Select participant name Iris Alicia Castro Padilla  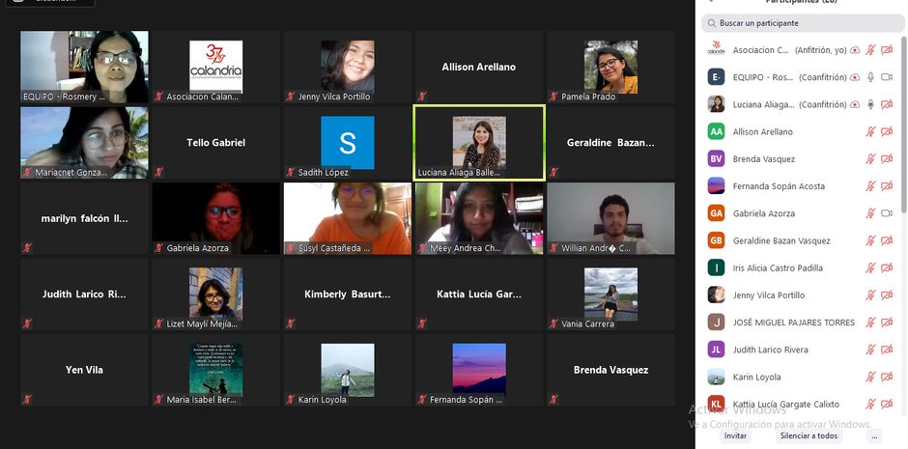pos(778,267)
